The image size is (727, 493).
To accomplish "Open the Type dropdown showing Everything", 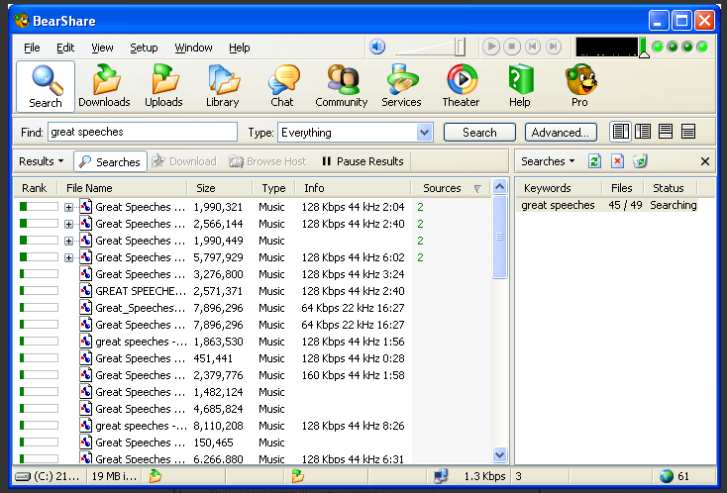I will click(x=356, y=133).
